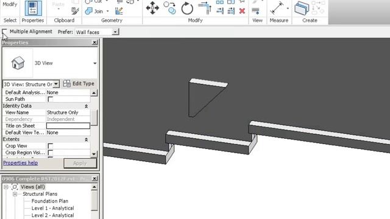Collapse the Views (all) tree node
390x219 pixels.
tap(6, 187)
